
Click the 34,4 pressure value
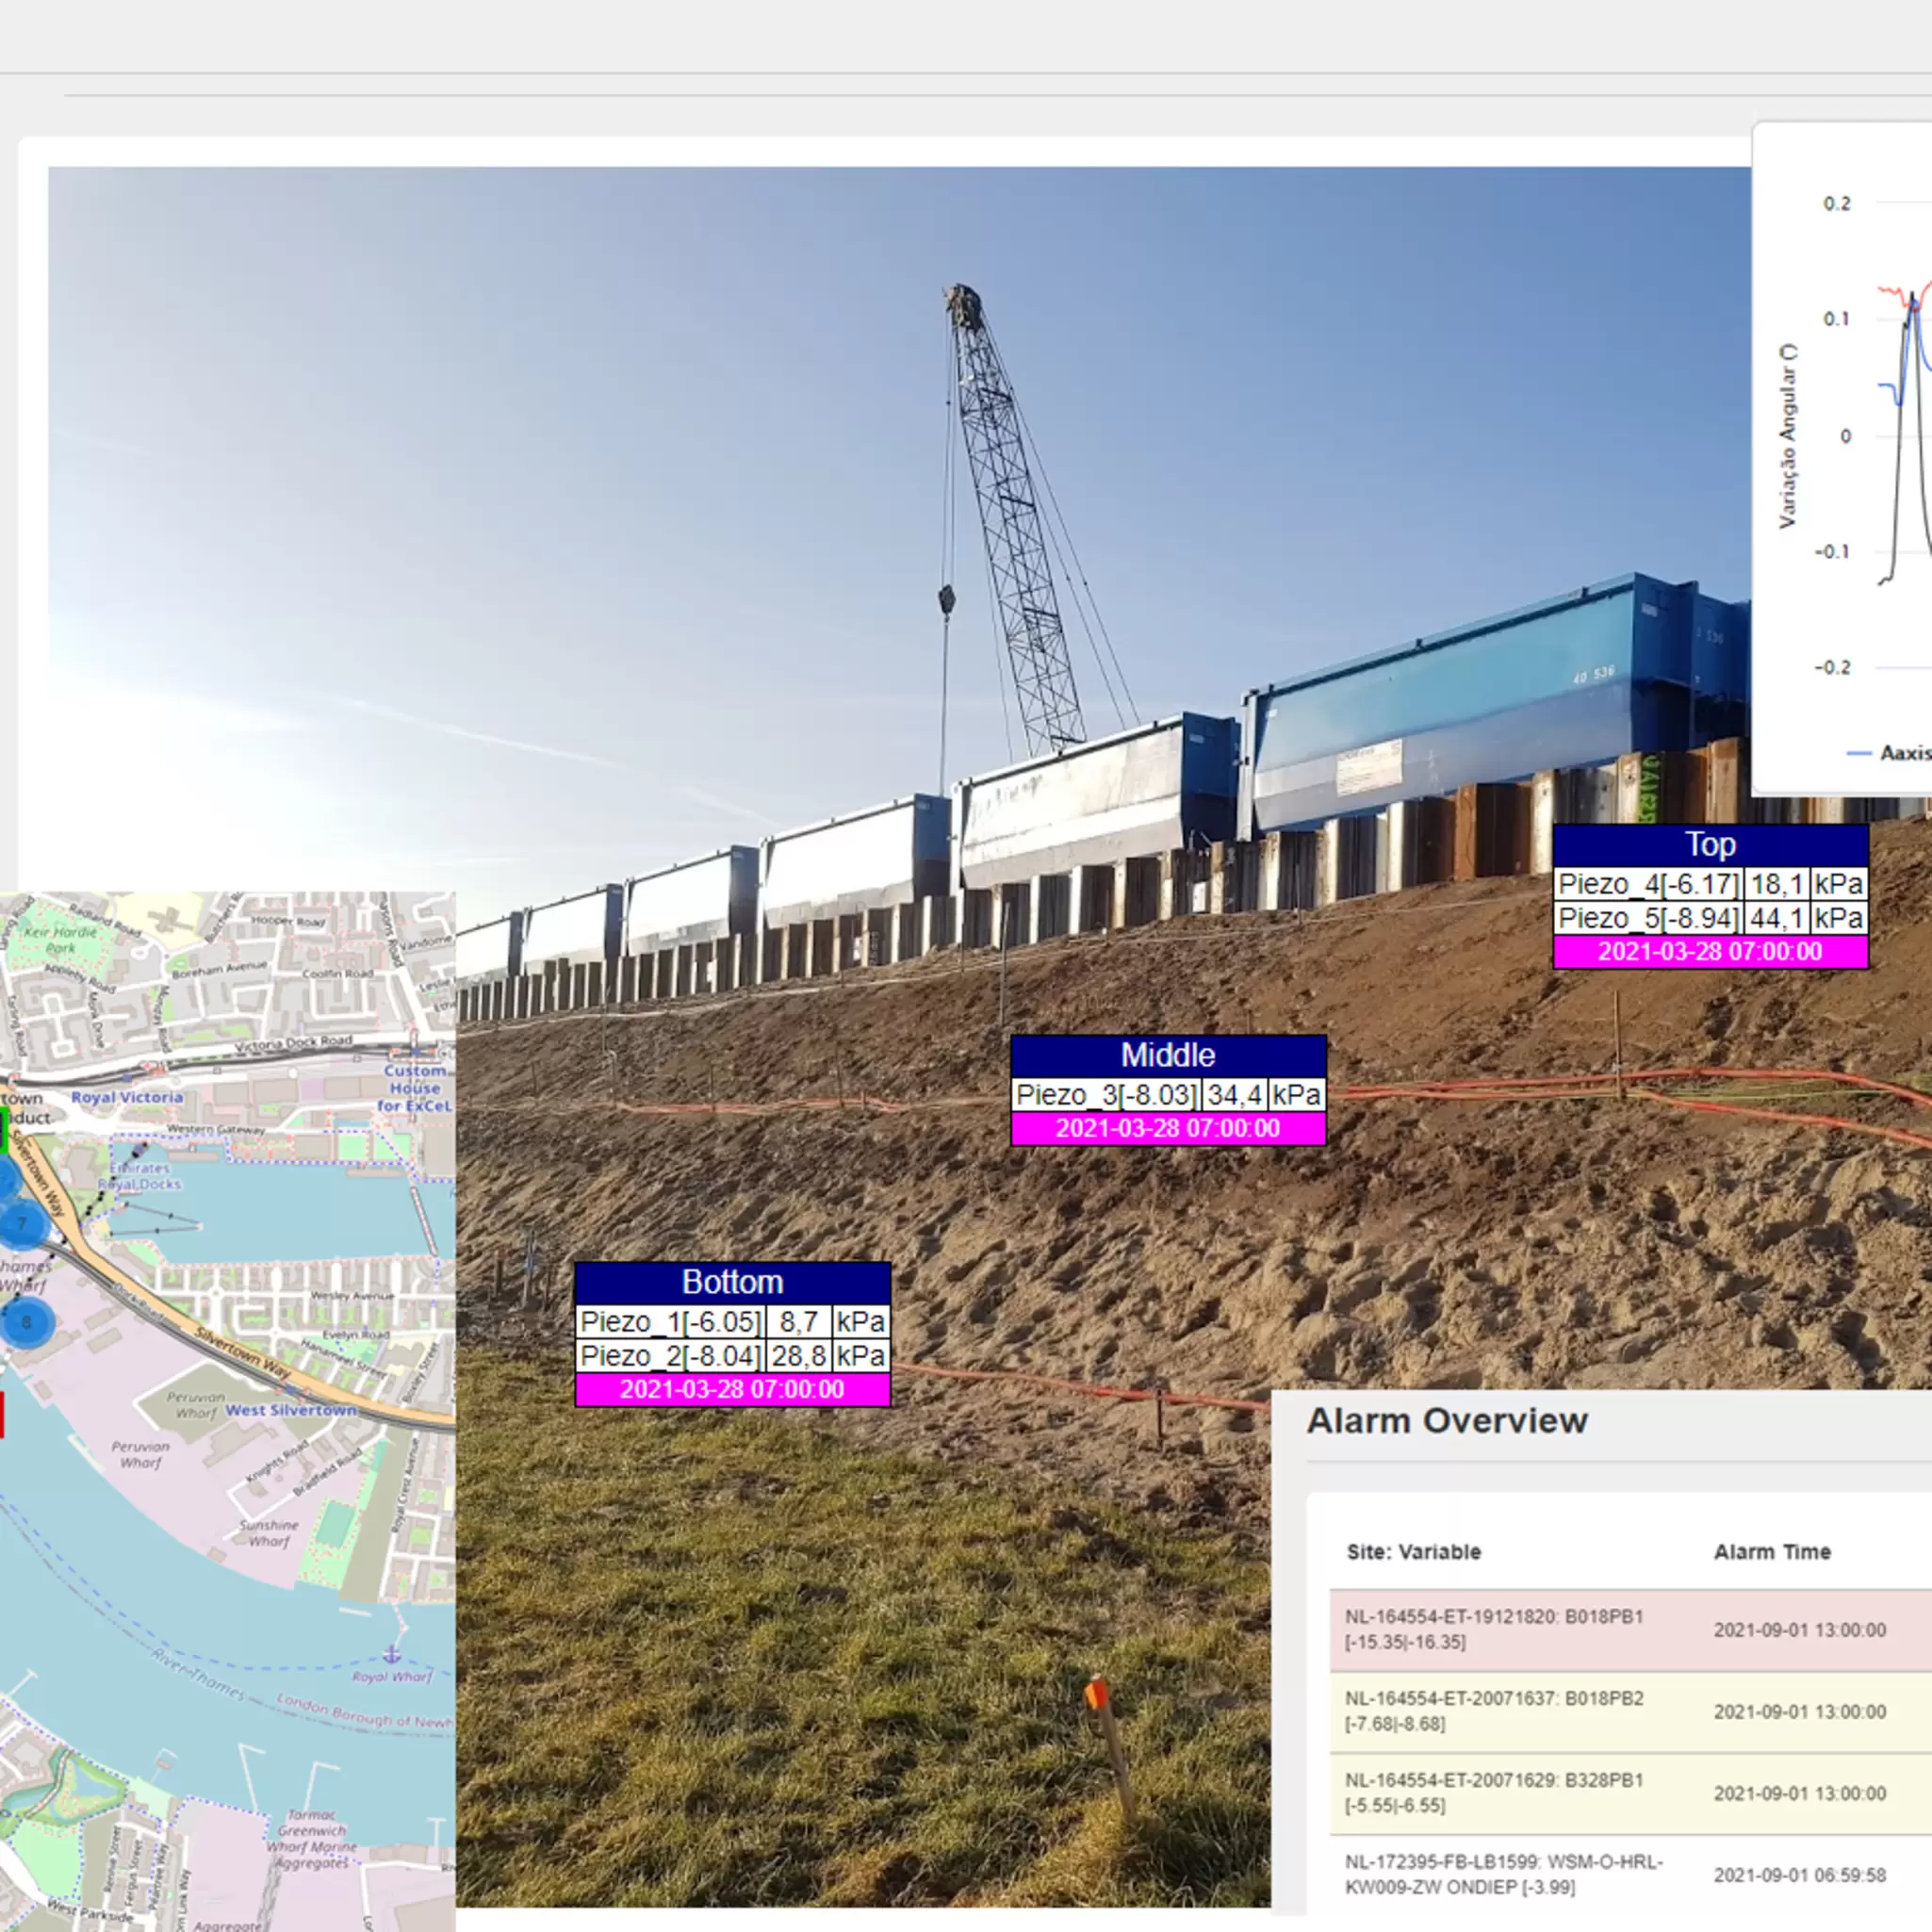pos(1235,1095)
